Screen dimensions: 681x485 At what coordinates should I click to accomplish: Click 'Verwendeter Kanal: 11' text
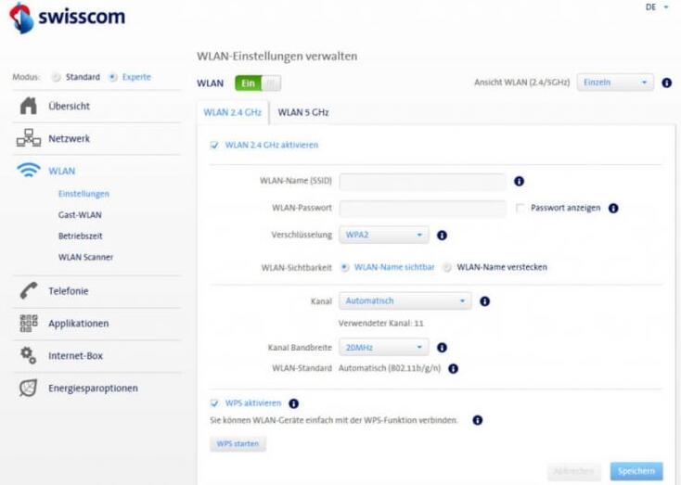tap(381, 323)
